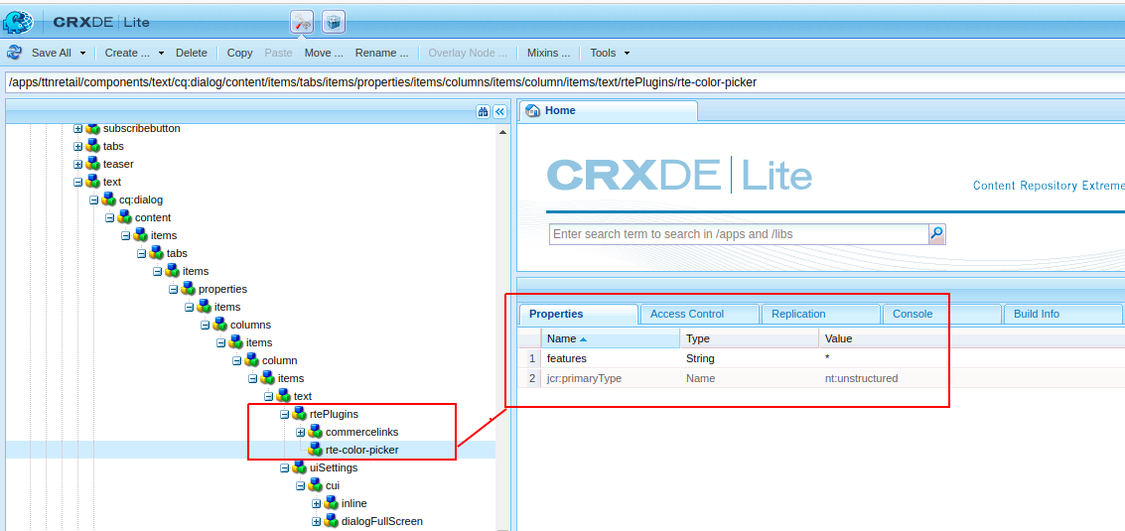Image resolution: width=1125 pixels, height=531 pixels.
Task: Click the Rename ... toolbar button
Action: point(381,53)
